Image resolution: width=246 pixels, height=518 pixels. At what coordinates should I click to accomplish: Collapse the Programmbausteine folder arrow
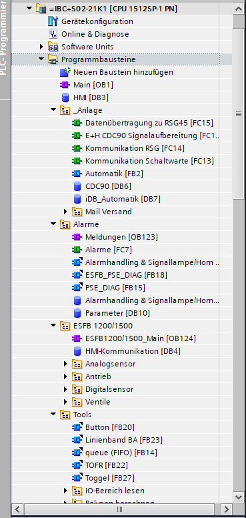click(41, 59)
